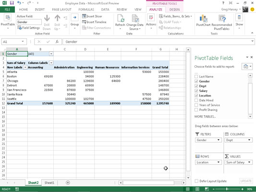Open the Group button
The height and width of the screenshot is (192, 256).
point(74,22)
